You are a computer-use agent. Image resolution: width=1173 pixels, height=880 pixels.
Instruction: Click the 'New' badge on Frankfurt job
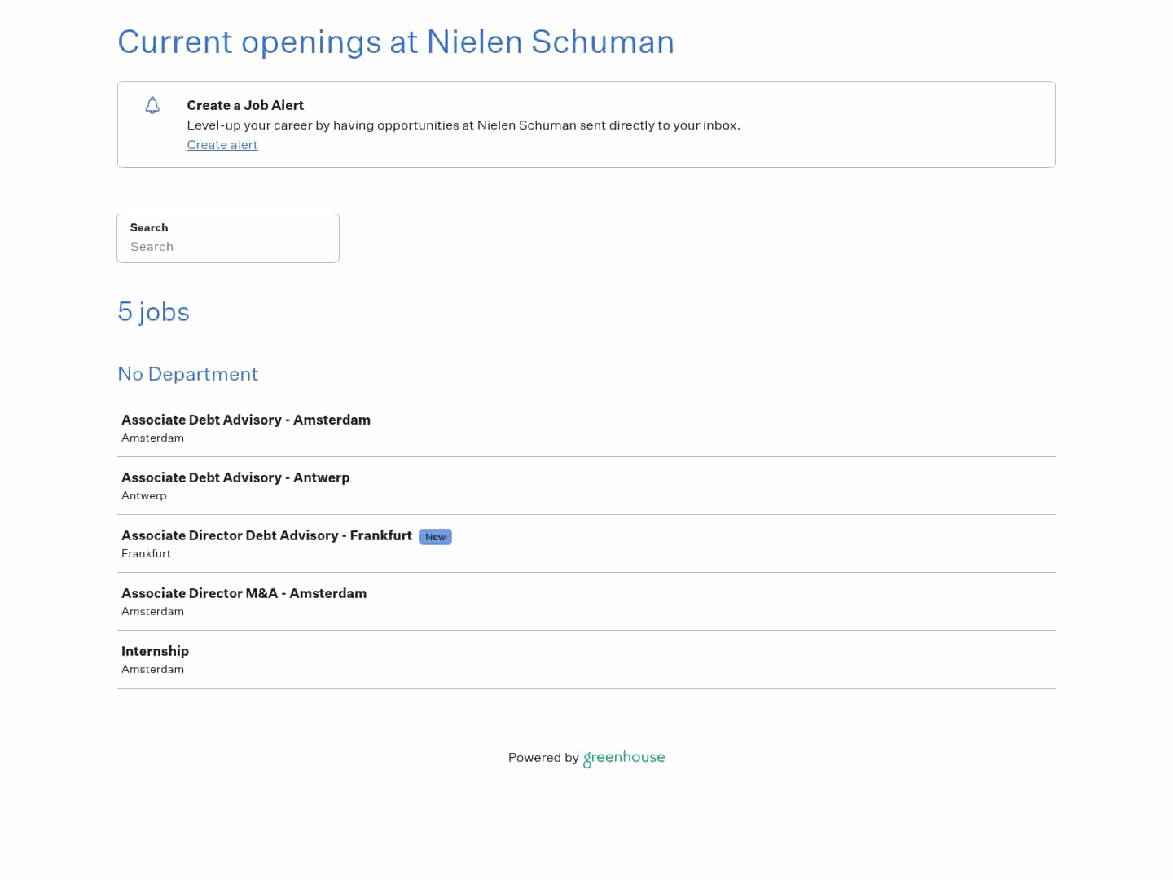(435, 537)
